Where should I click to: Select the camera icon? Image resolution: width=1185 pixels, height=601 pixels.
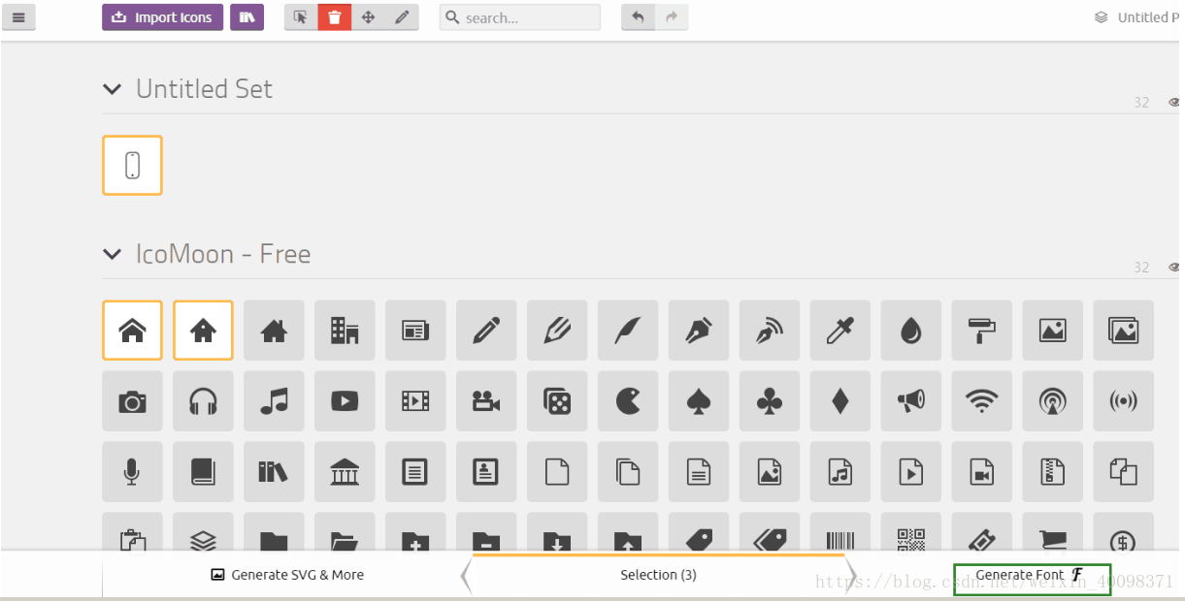132,401
